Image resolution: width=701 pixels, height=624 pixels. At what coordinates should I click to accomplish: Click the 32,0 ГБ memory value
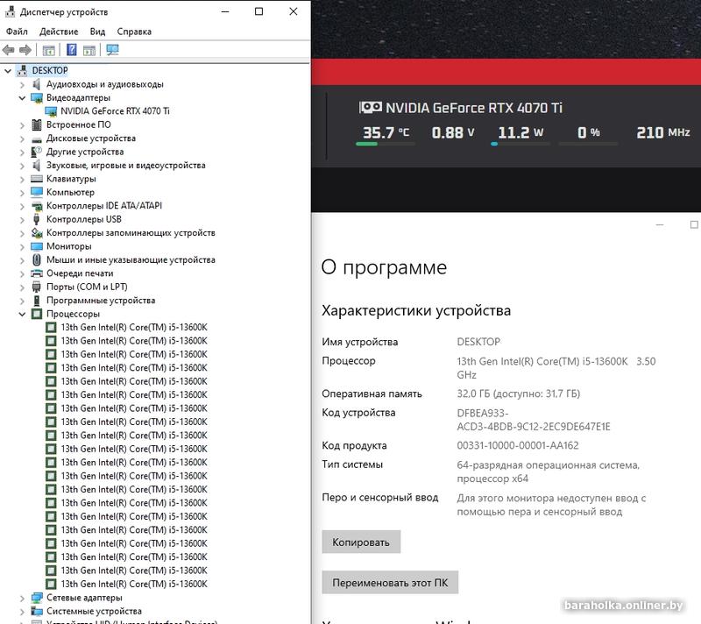coord(518,394)
